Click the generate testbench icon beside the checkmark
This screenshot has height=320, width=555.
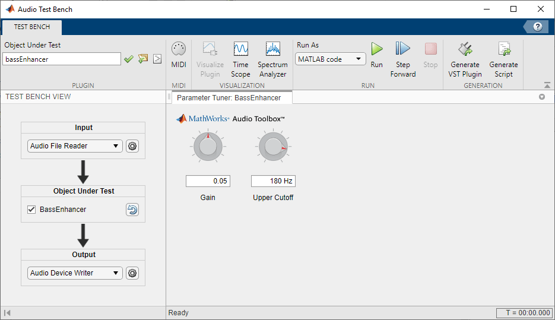coord(143,59)
